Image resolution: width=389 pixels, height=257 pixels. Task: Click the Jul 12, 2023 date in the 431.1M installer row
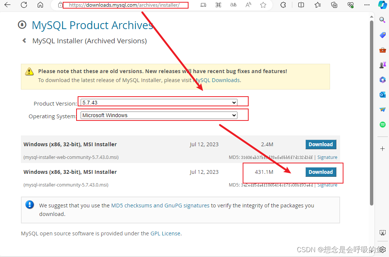(x=204, y=172)
